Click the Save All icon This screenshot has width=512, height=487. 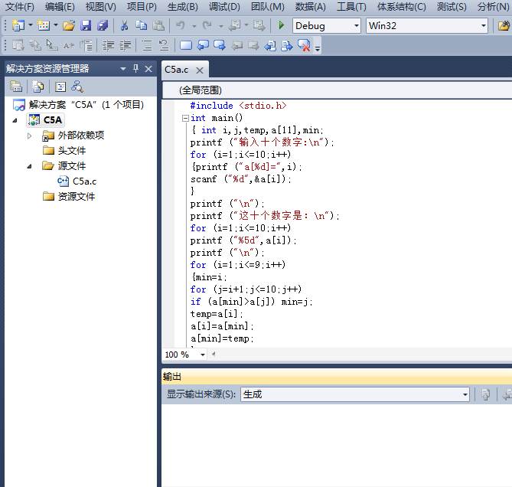(102, 25)
